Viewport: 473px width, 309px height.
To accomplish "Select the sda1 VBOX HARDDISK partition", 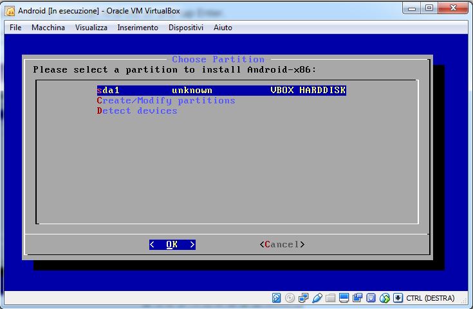I will pyautogui.click(x=221, y=91).
